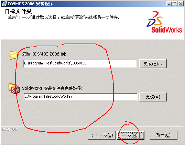Click the '安装 COSMOS 2006 到:' label
Image resolution: width=185 pixels, height=146 pixels.
pos(44,54)
